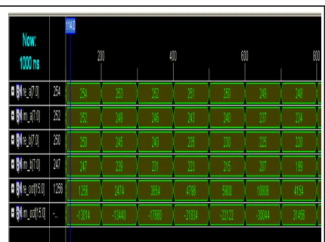Click current value 1256 in re_oof row
The width and height of the screenshot is (325, 242).
pyautogui.click(x=58, y=190)
